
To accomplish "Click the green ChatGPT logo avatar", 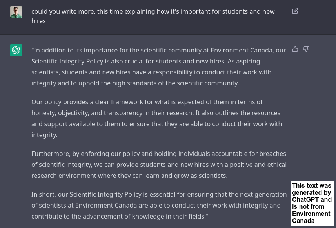I will point(16,50).
